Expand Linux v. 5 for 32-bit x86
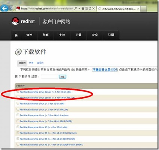 (18, 103)
